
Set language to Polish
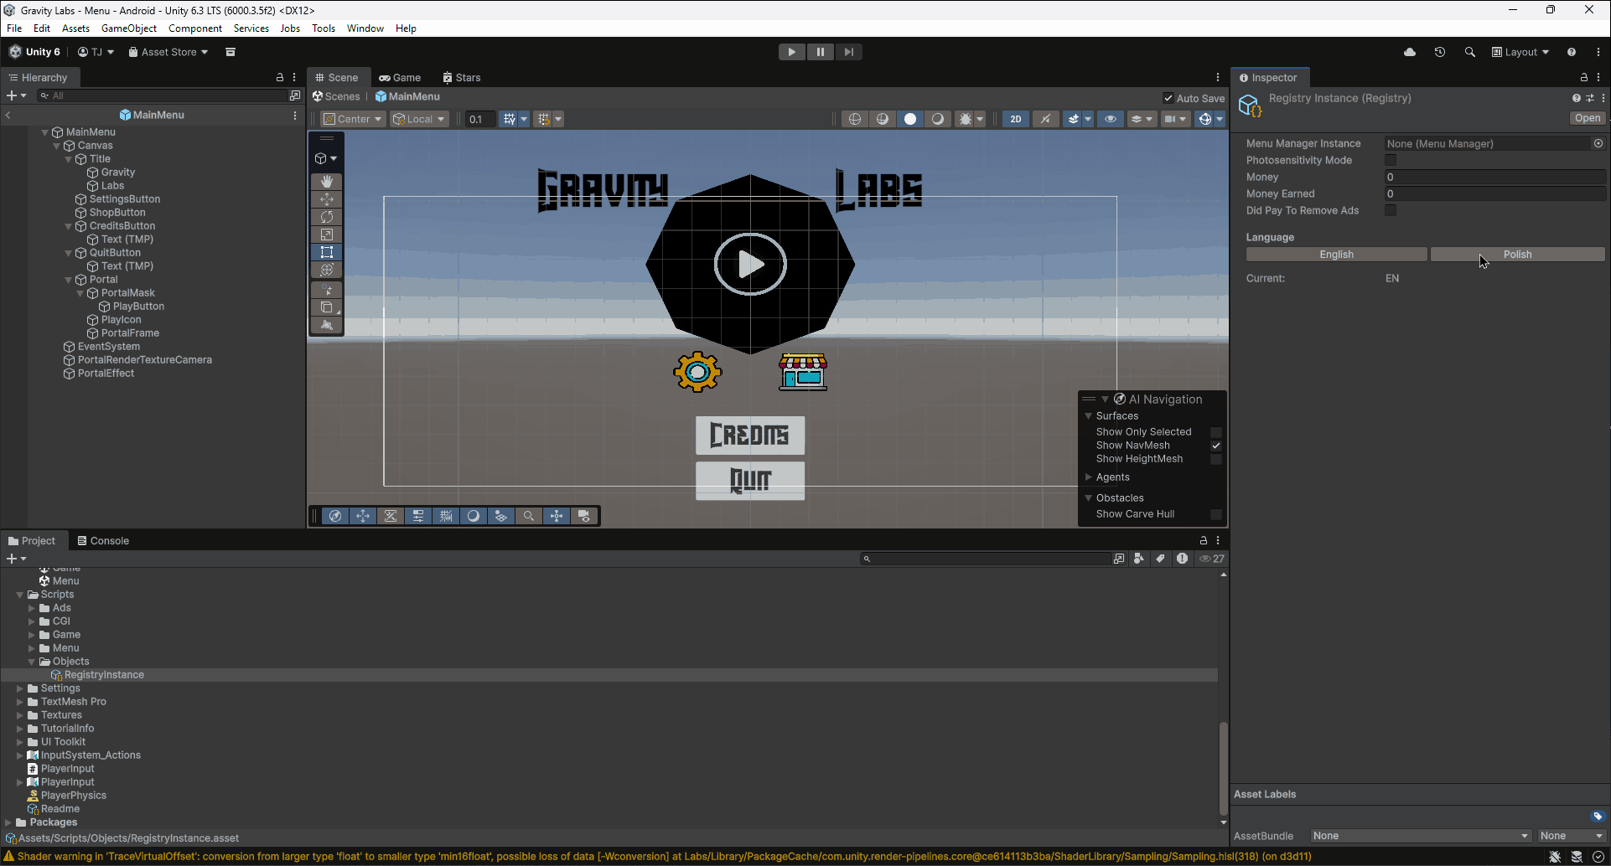coord(1517,255)
